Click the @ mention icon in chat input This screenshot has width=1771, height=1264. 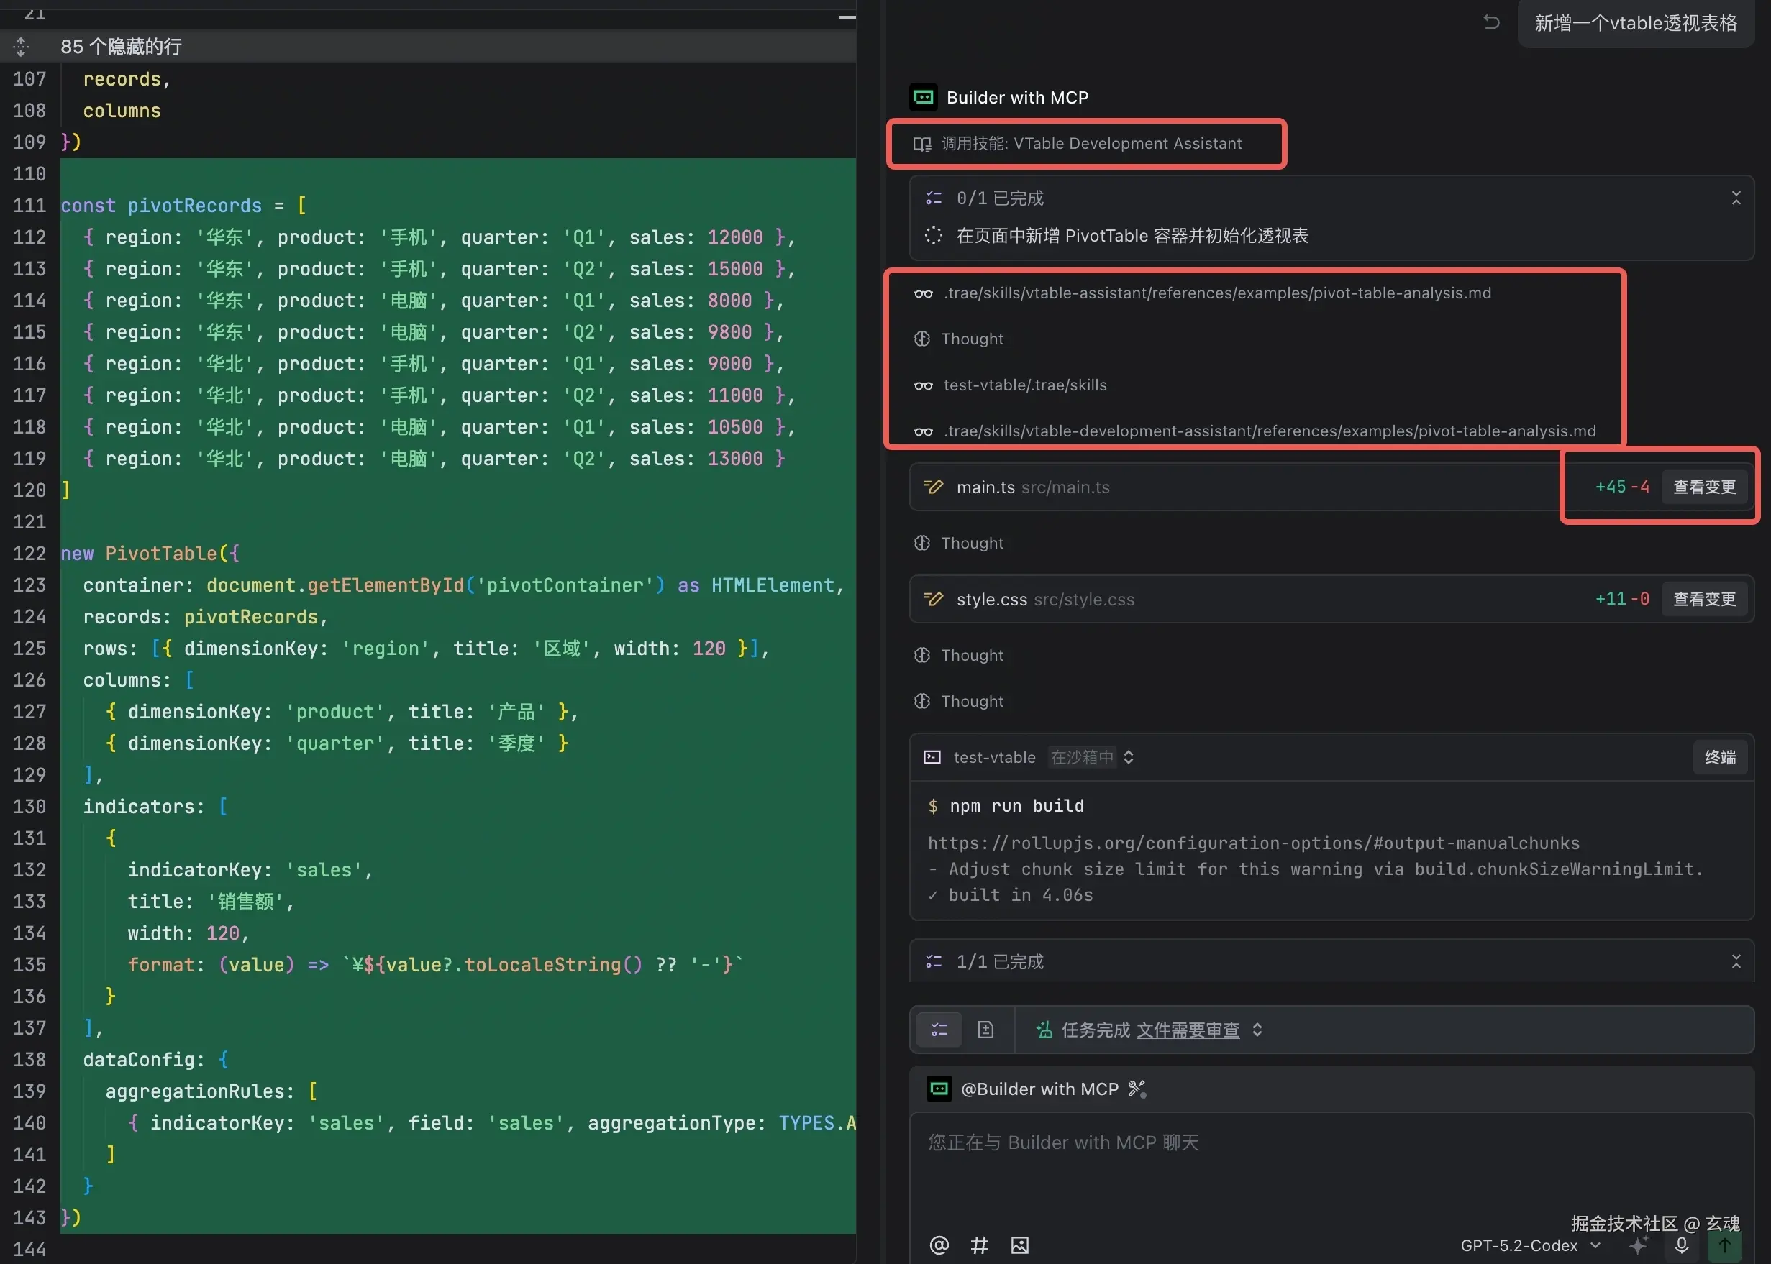pyautogui.click(x=939, y=1245)
